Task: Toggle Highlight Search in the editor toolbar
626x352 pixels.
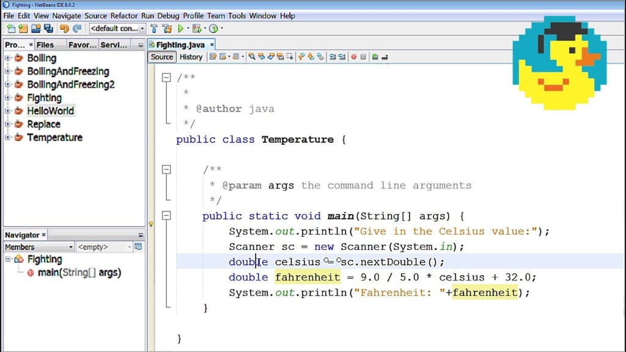Action: 281,57
